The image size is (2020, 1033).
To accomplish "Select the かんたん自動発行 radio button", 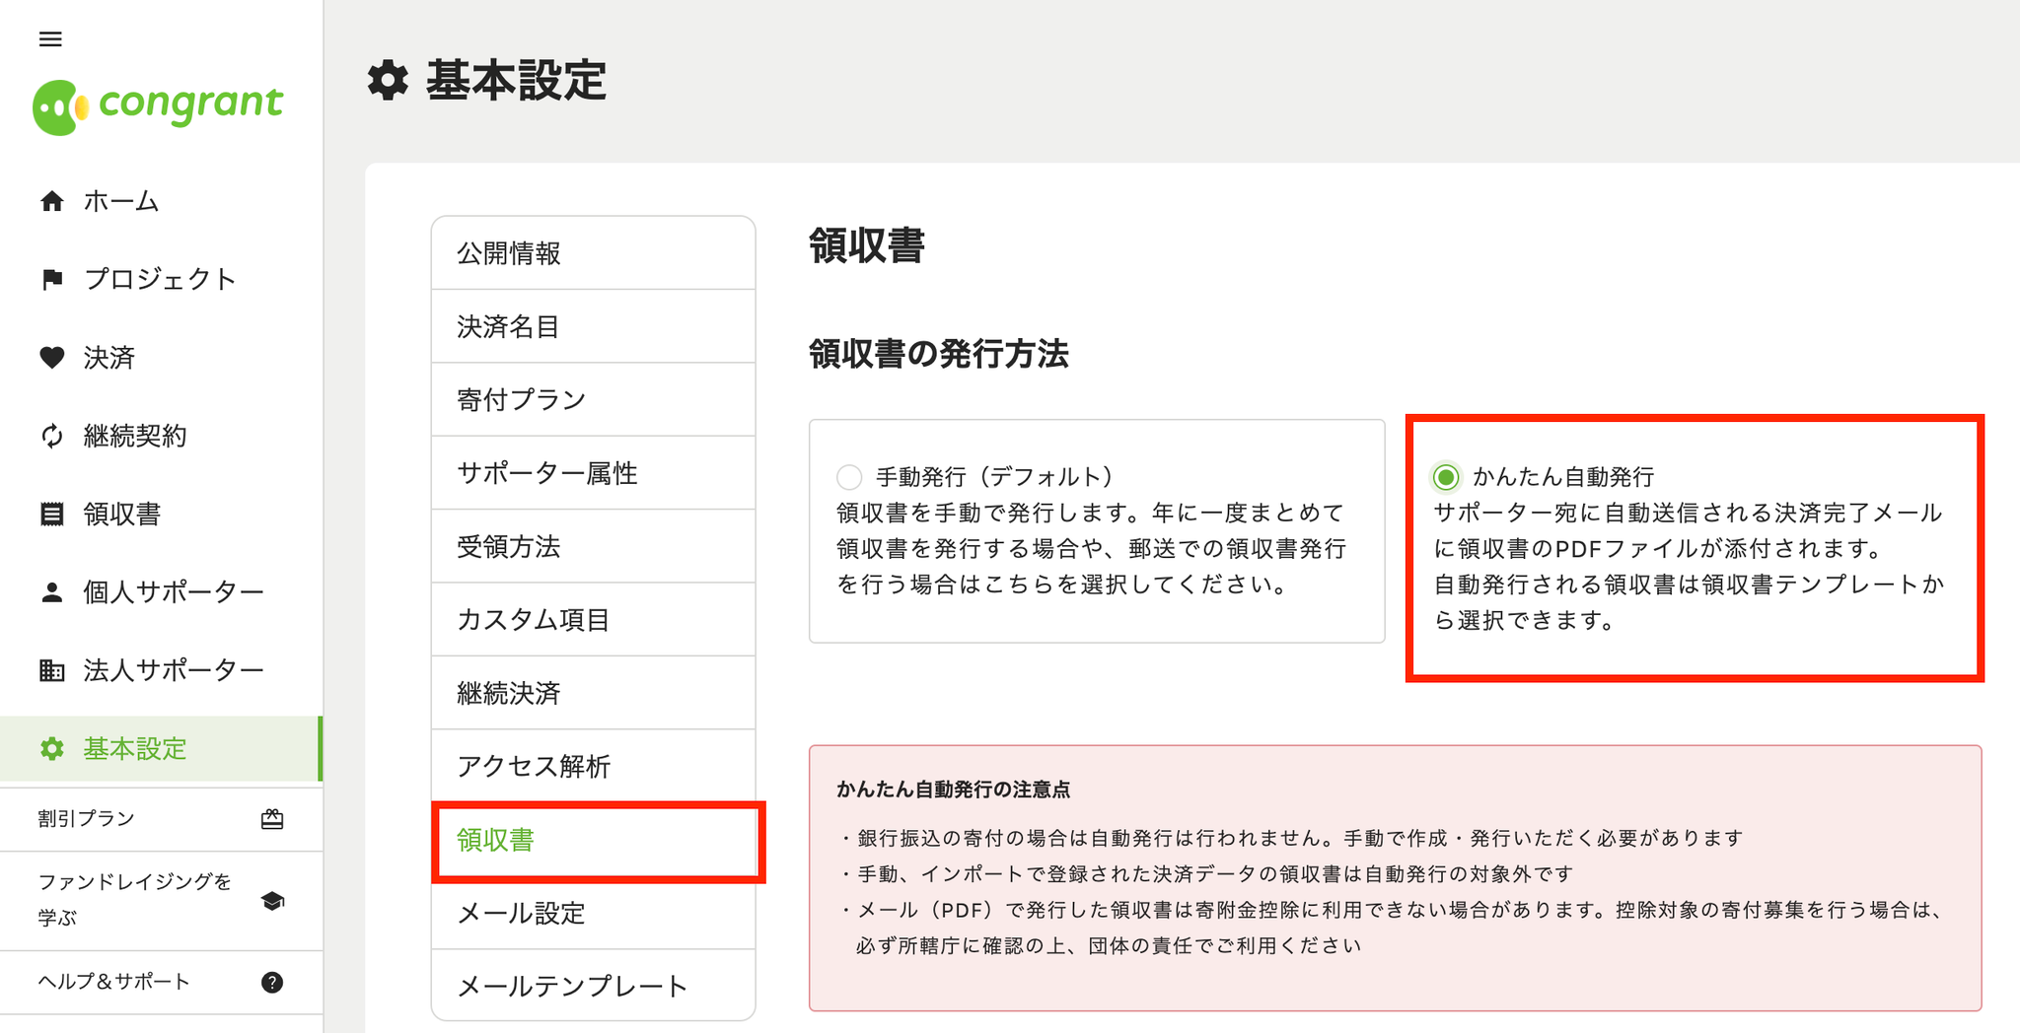I will pyautogui.click(x=1446, y=476).
